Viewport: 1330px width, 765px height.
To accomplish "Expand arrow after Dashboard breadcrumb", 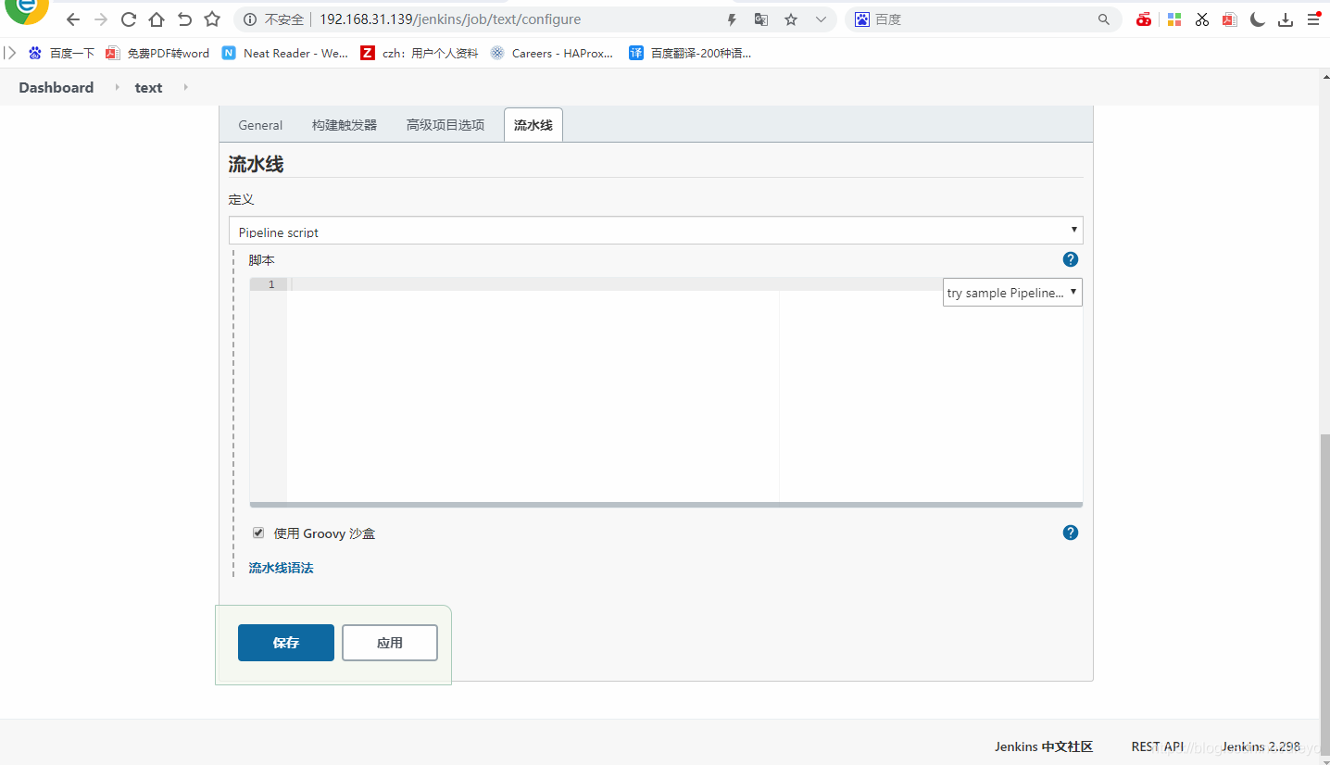I will point(117,87).
